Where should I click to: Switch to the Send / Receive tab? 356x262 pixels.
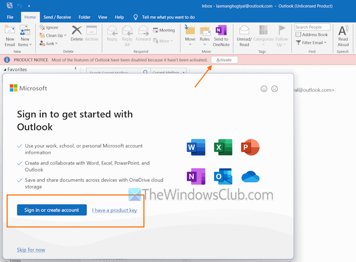point(57,17)
